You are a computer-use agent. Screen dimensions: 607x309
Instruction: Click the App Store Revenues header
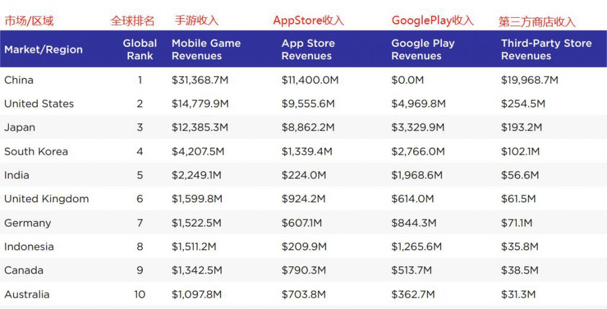point(308,50)
